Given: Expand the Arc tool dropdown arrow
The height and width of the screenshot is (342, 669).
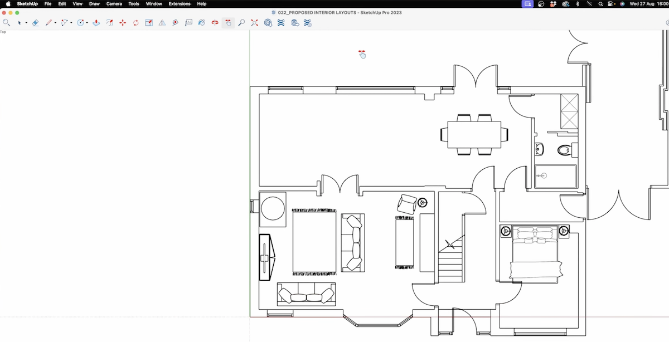Looking at the screenshot, I should 71,23.
